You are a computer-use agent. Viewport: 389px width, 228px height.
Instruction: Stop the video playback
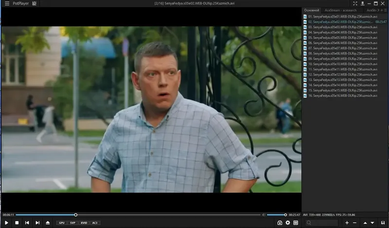(x=17, y=223)
